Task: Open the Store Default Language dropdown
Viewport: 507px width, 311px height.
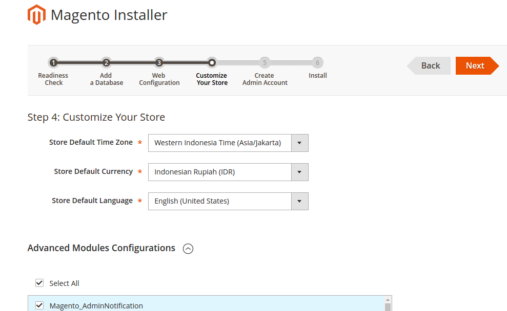Action: (228, 201)
